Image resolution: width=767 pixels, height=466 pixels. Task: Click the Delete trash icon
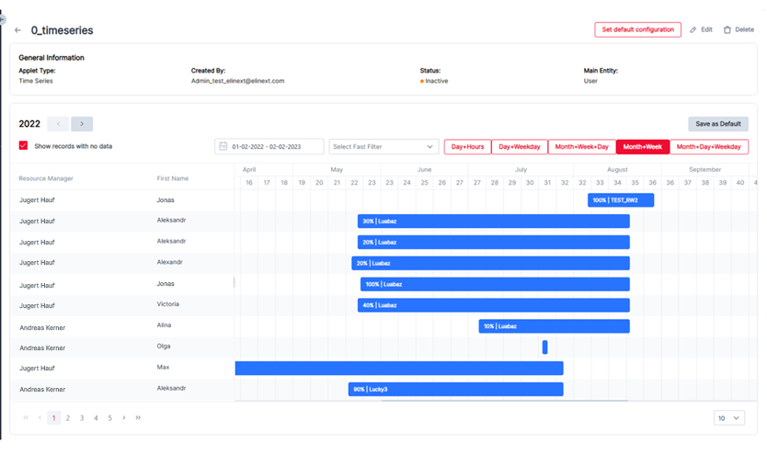pyautogui.click(x=727, y=30)
